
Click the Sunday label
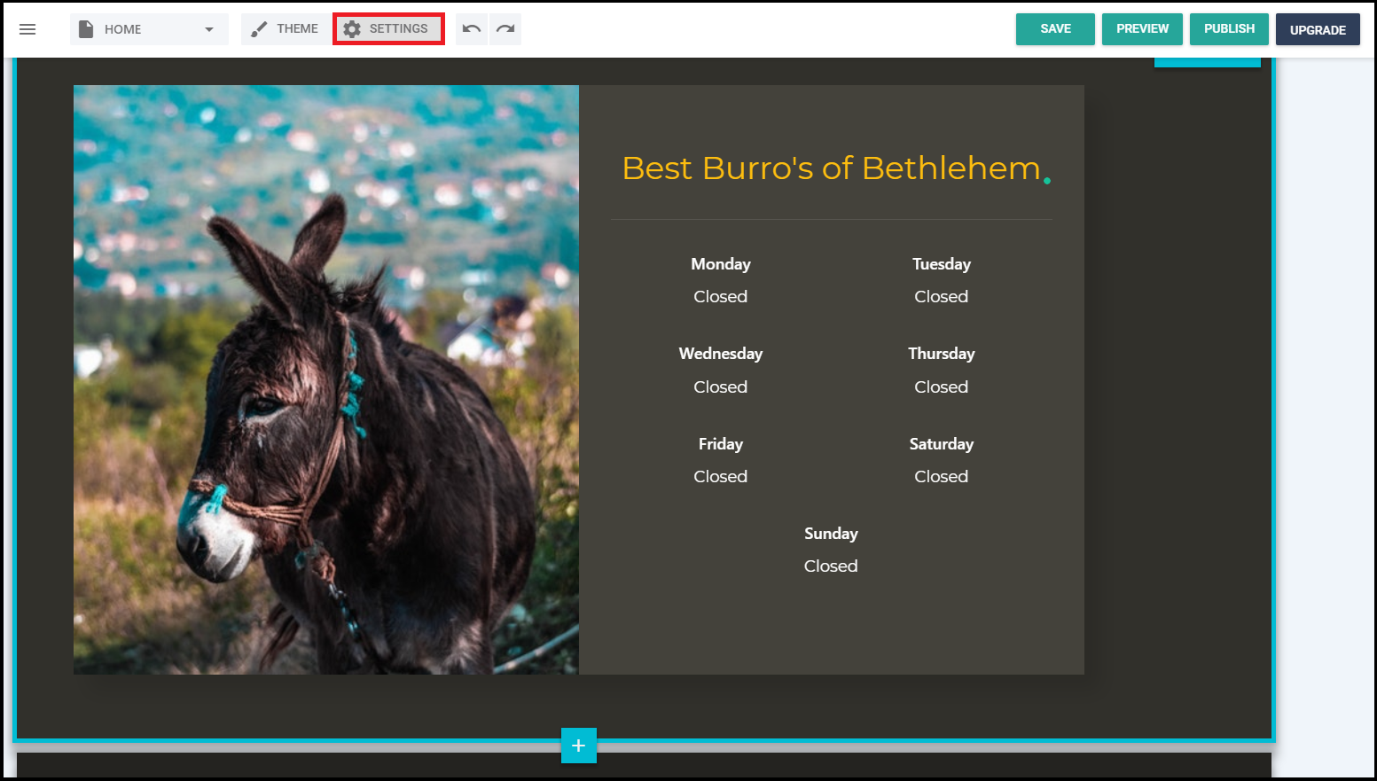pyautogui.click(x=831, y=534)
